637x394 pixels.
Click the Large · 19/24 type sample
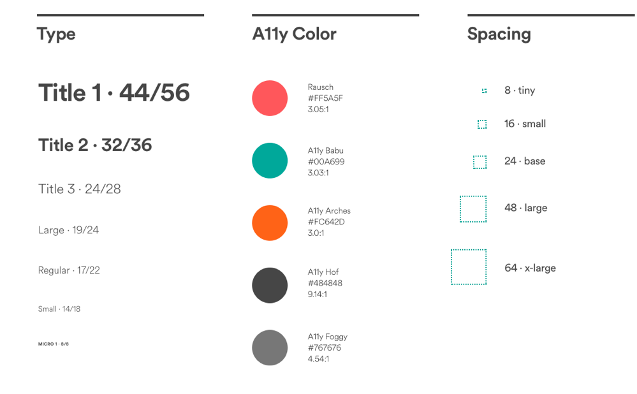click(x=69, y=230)
